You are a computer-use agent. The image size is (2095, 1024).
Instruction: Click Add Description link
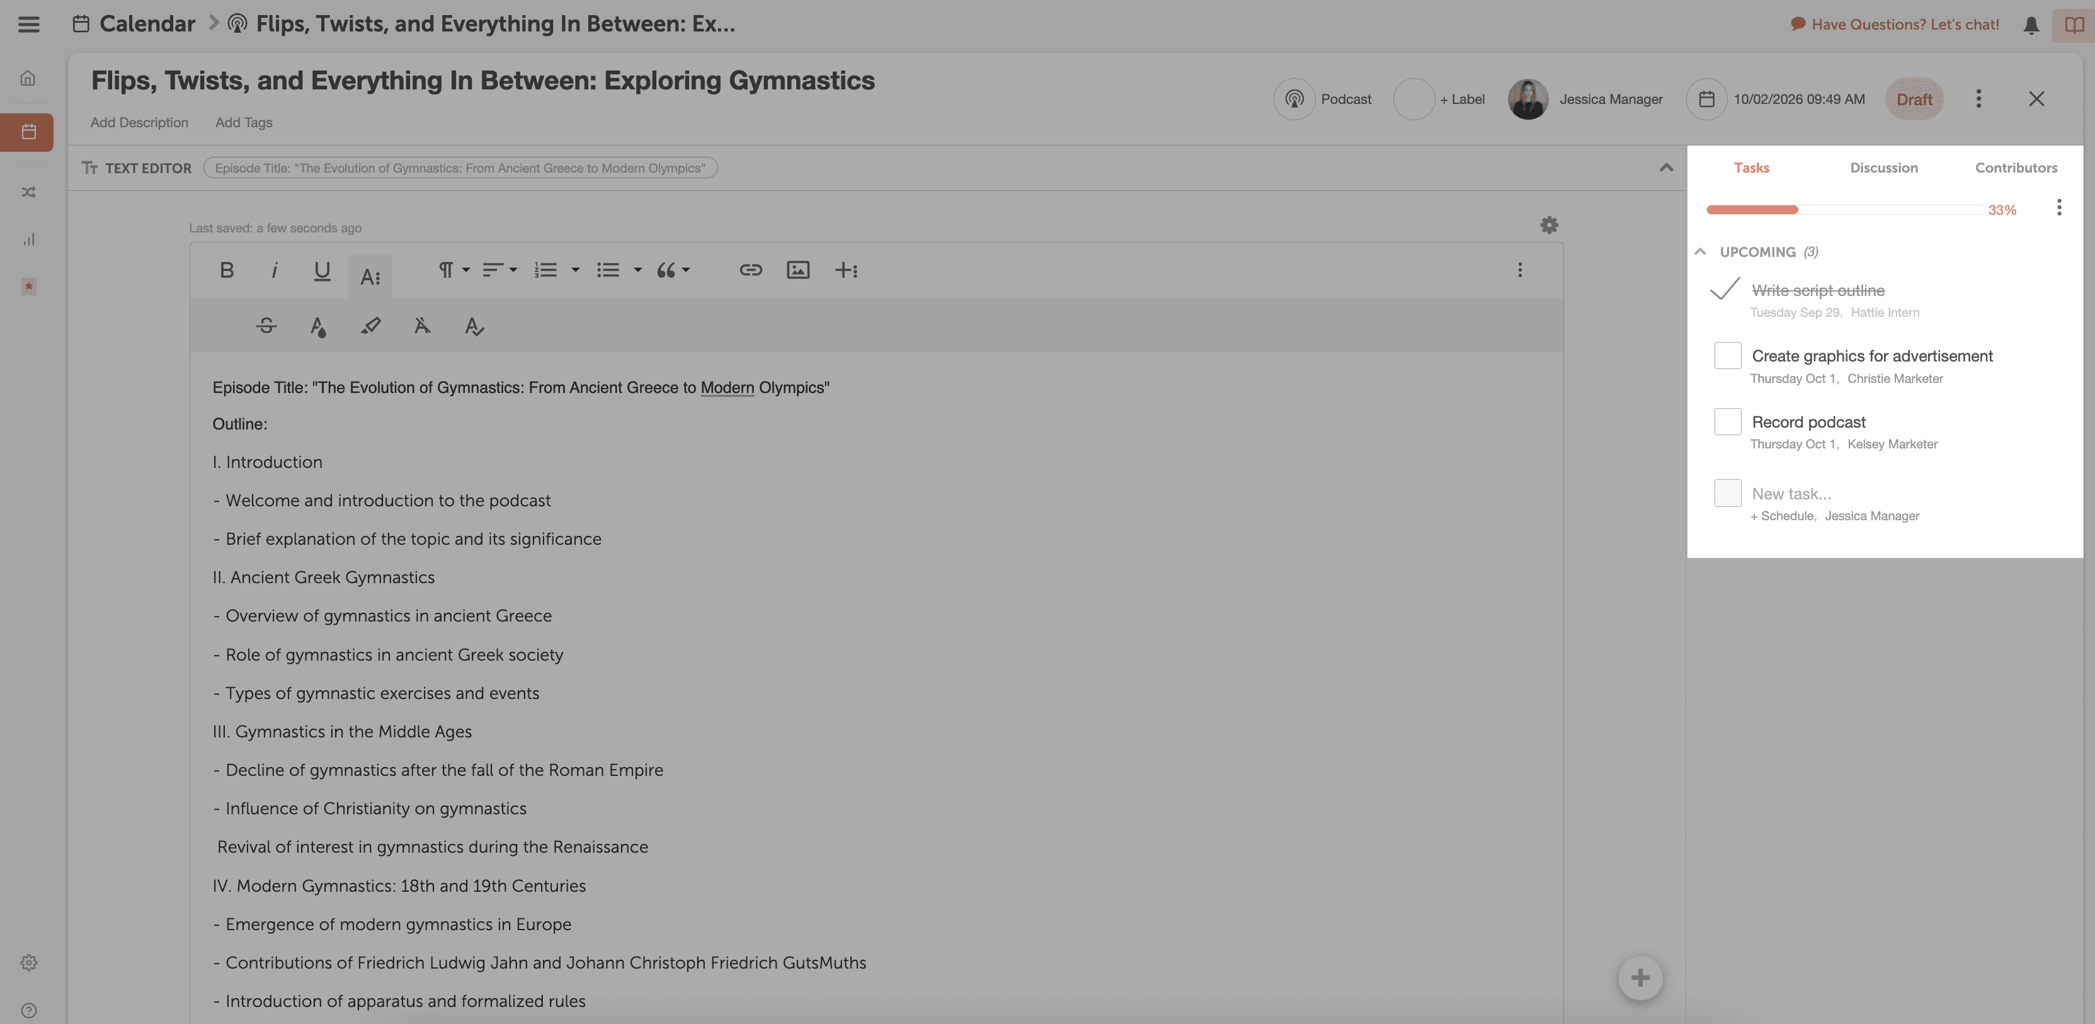pos(139,122)
